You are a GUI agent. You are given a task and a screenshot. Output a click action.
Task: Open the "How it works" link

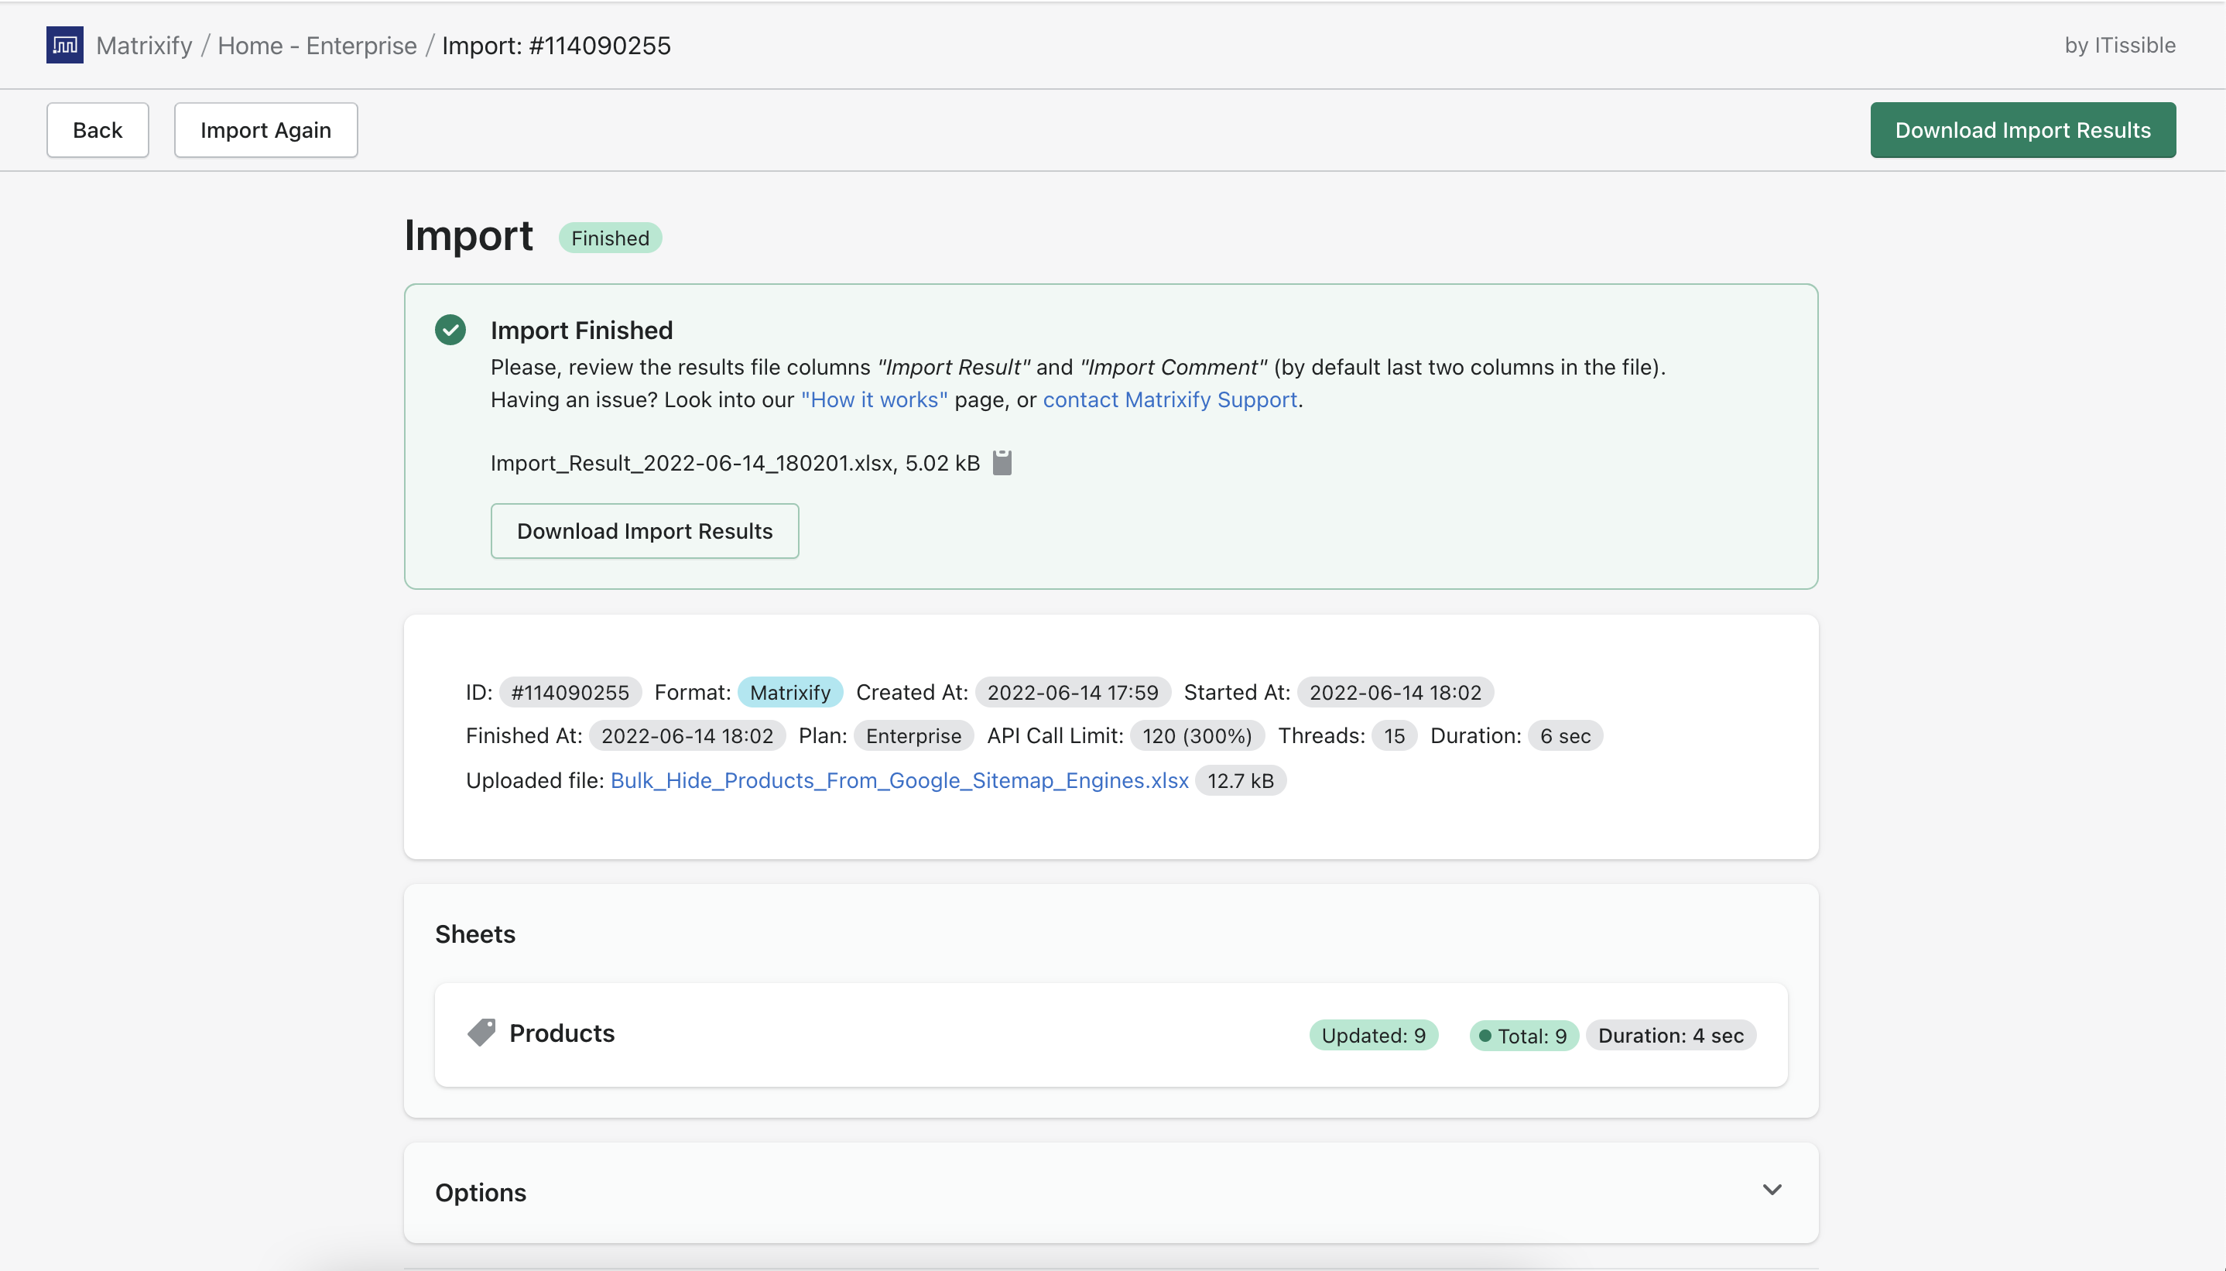tap(874, 399)
